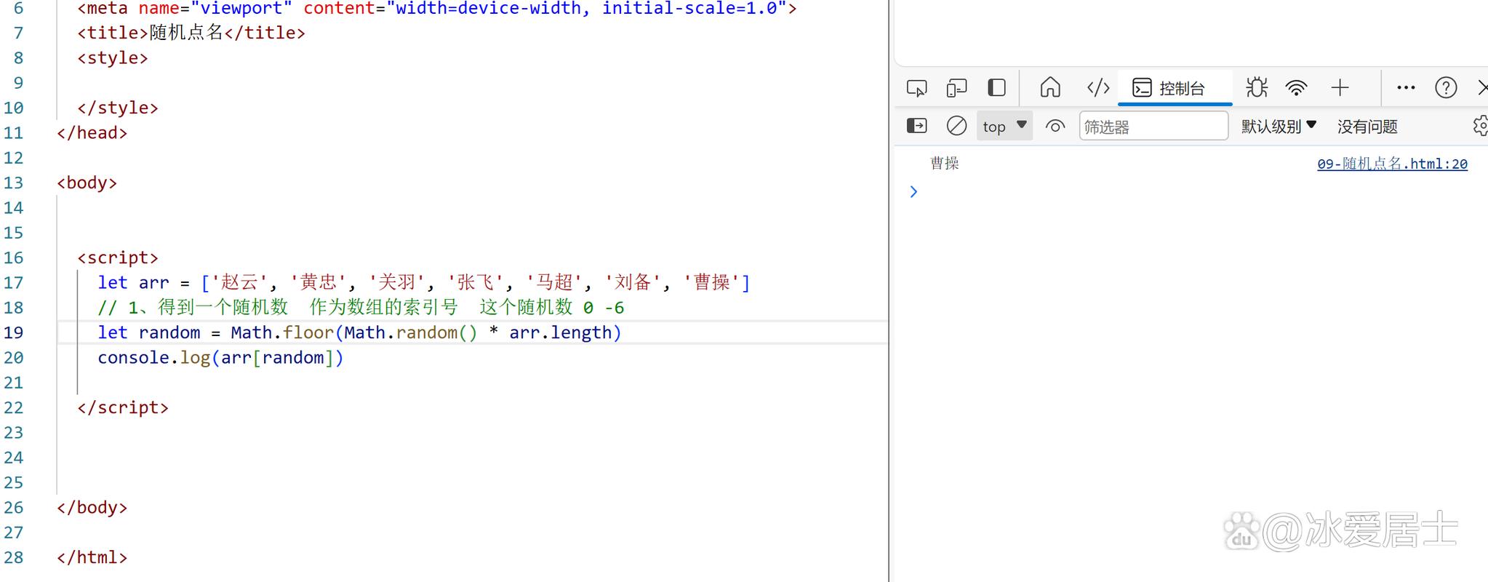1488x582 pixels.
Task: Add another tool with the plus icon
Action: click(x=1340, y=88)
